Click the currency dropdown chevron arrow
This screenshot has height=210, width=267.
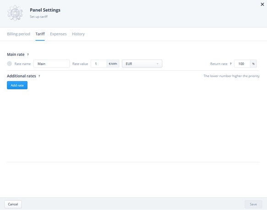[158, 64]
